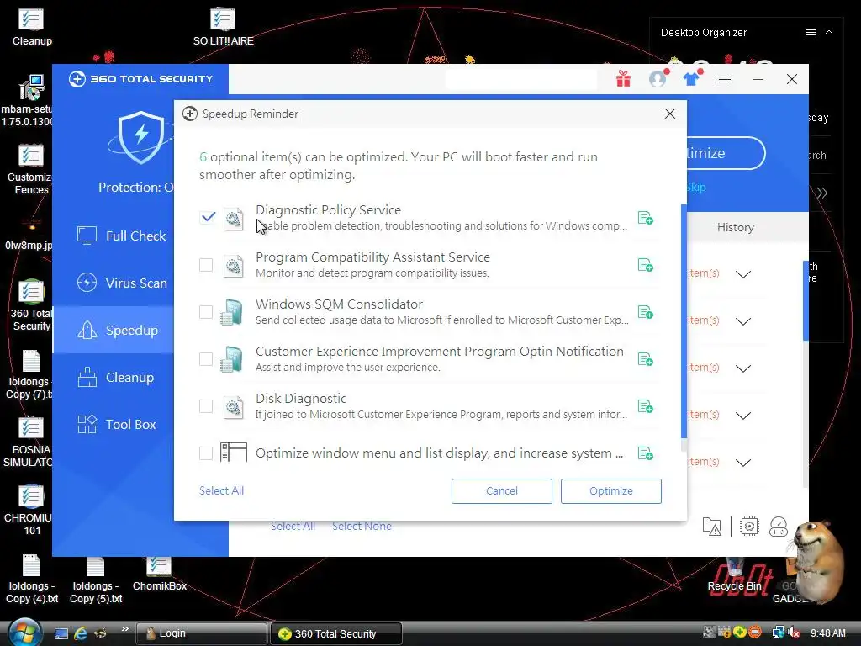Click the Select None link
This screenshot has width=861, height=646.
362,526
